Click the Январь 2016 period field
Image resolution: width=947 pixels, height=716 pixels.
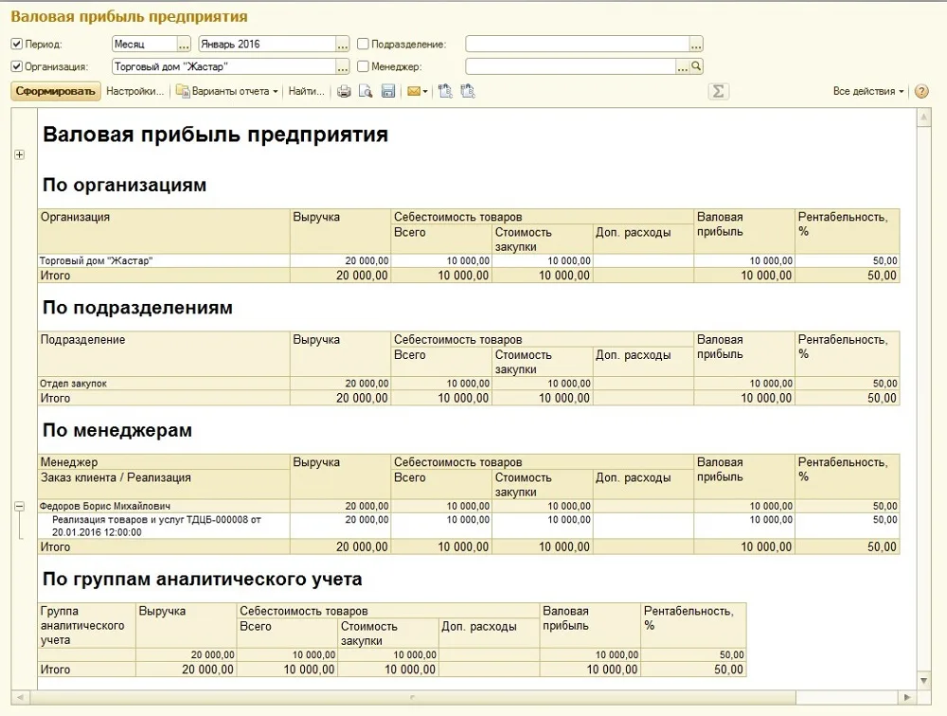(x=267, y=45)
